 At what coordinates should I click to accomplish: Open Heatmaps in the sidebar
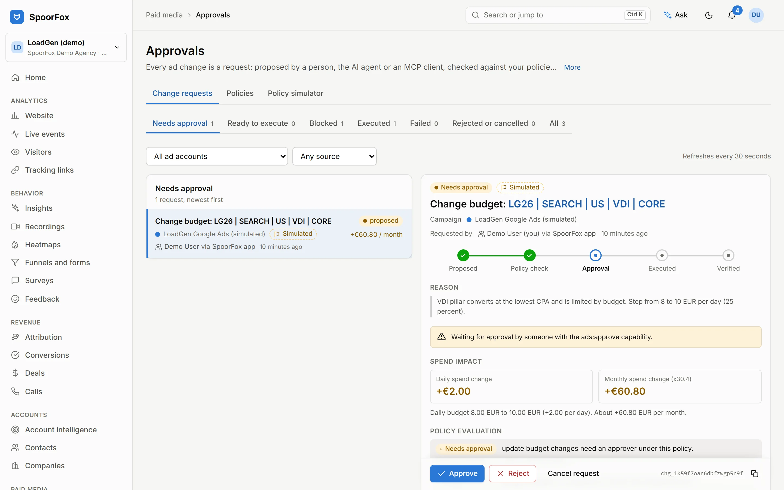66,244
